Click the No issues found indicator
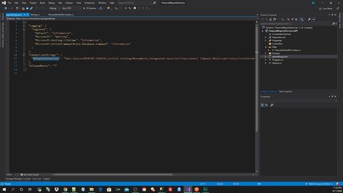Screen dimensions: 343x193 (29, 175)
